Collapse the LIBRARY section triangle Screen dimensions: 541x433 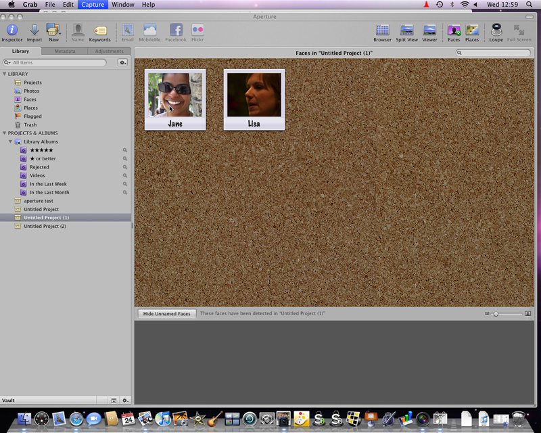[x=4, y=74]
